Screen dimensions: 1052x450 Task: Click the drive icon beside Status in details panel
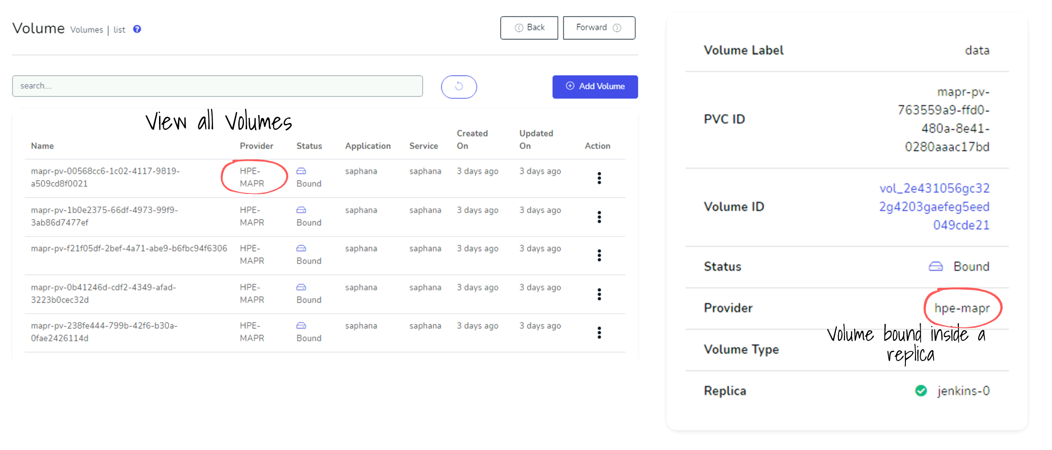click(935, 266)
